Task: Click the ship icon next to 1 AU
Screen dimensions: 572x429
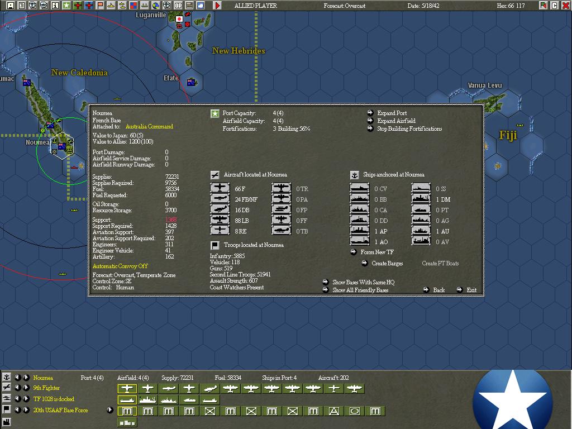Action: (x=421, y=231)
